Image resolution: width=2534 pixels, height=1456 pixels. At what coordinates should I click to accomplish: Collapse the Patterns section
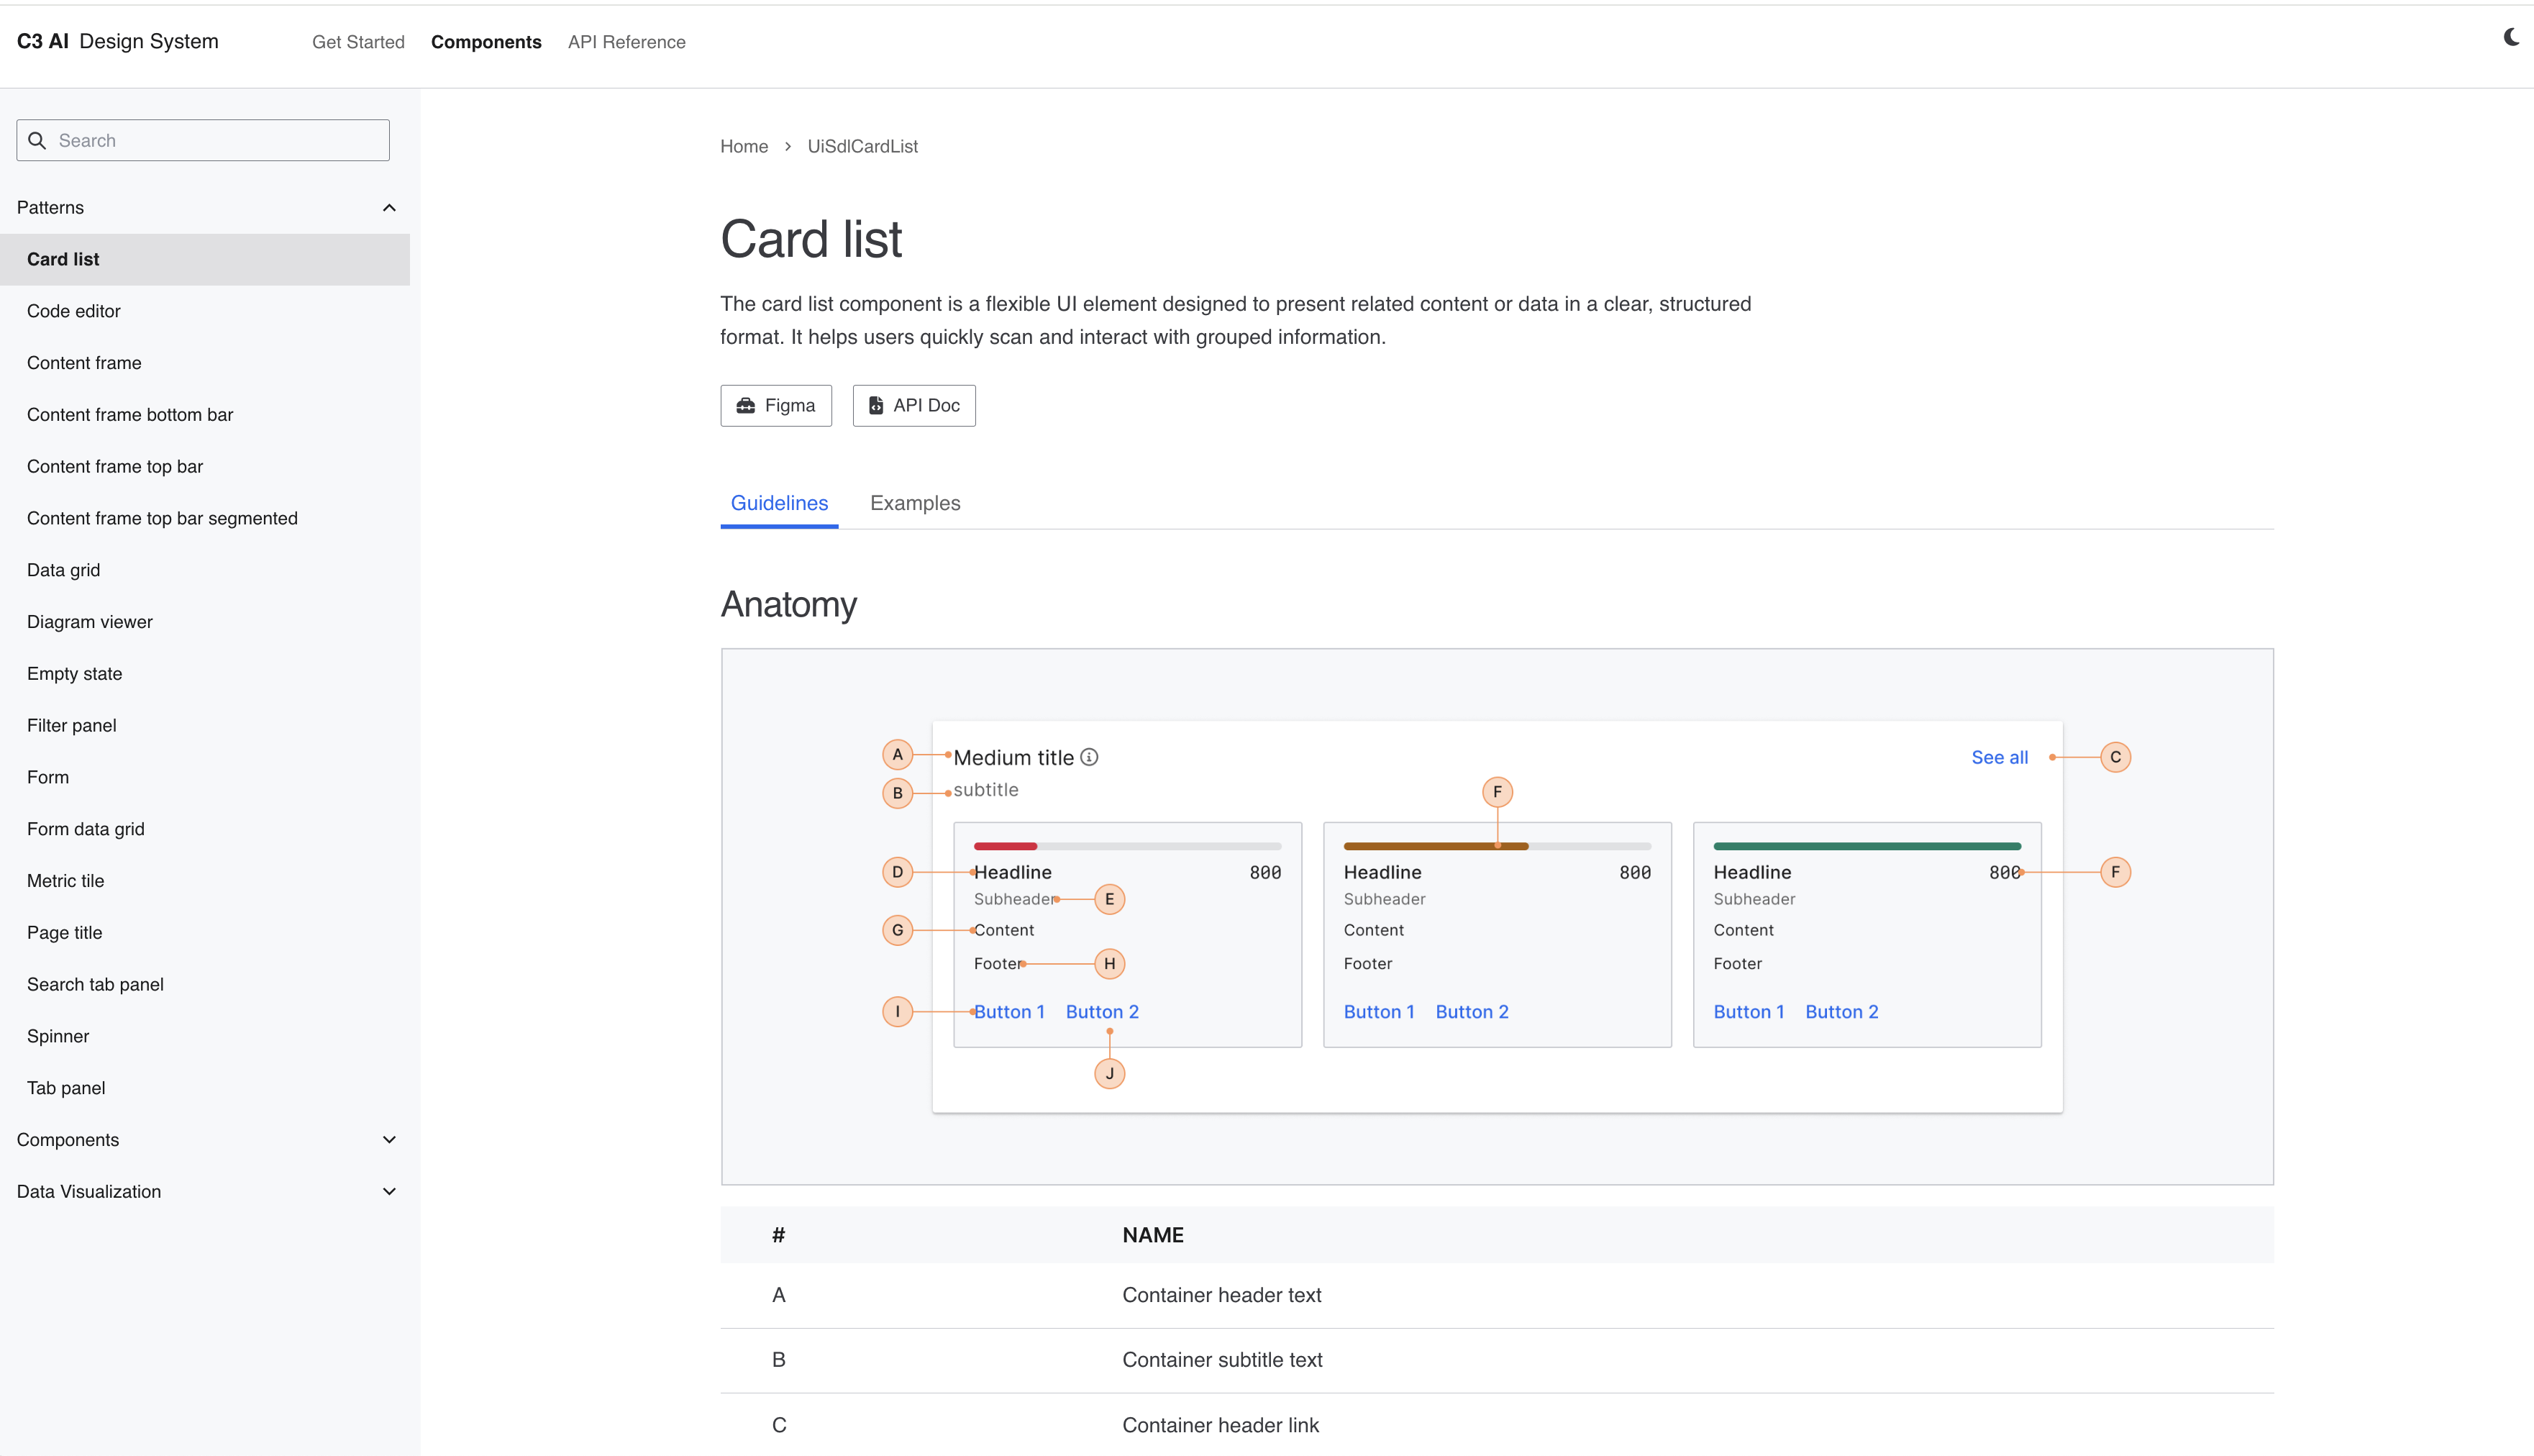(x=389, y=208)
